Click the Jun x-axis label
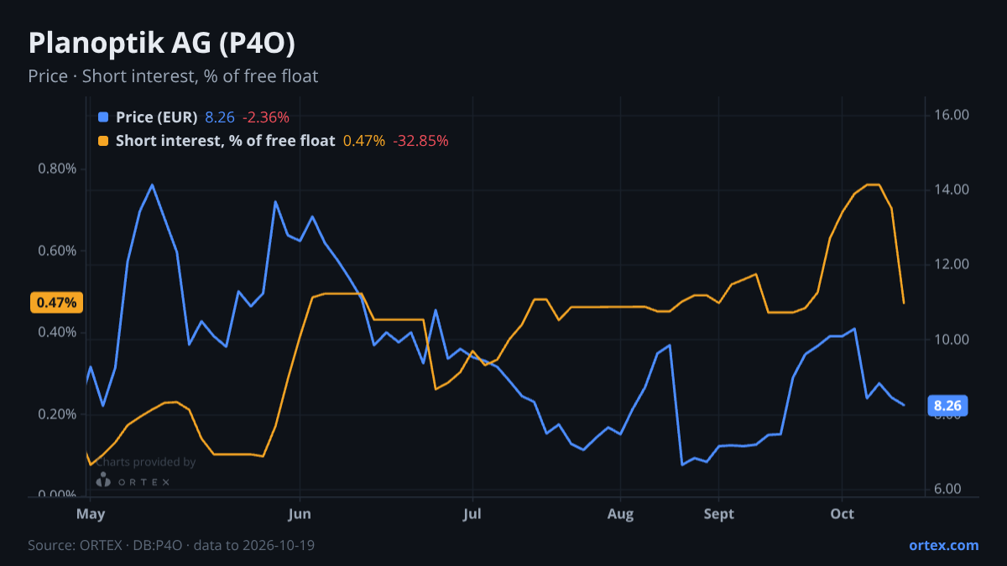The width and height of the screenshot is (1007, 566). (x=300, y=513)
